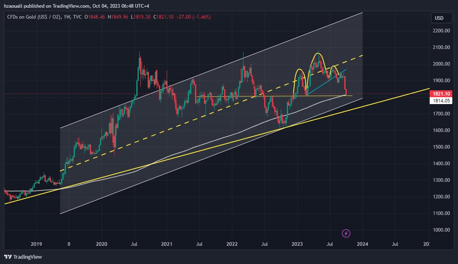Click the 1600.00 price axis label
The width and height of the screenshot is (458, 264).
(x=441, y=130)
